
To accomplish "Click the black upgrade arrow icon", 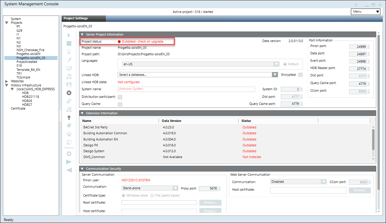I will (x=69, y=118).
